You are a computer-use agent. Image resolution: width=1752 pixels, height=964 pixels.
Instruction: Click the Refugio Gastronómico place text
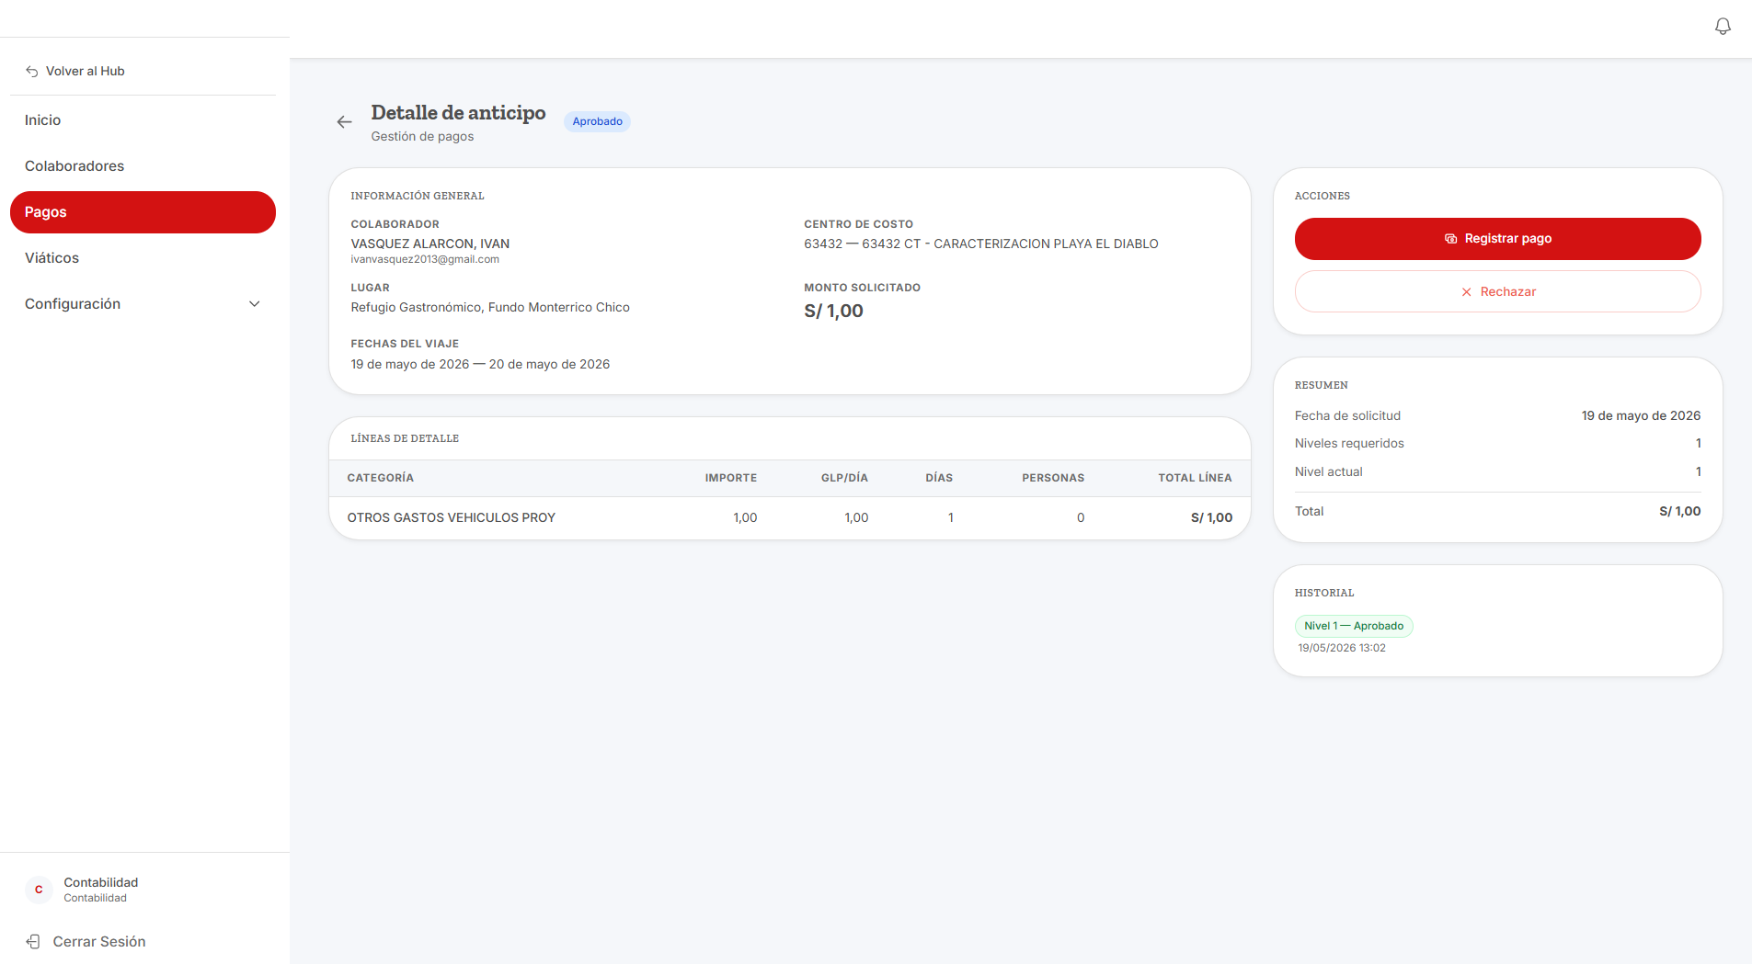490,307
